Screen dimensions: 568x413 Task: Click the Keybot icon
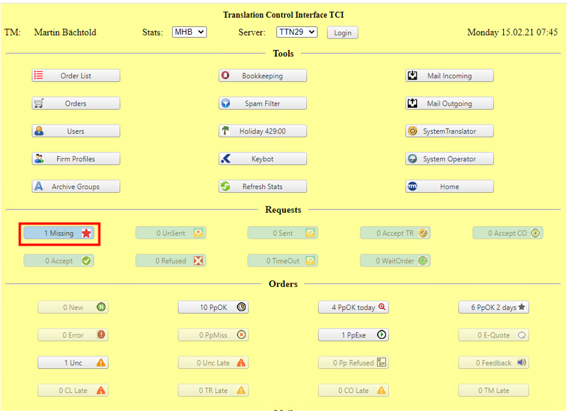coord(225,159)
